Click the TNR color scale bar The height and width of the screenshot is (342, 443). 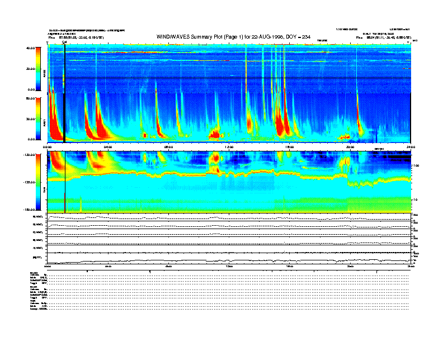tap(38, 182)
